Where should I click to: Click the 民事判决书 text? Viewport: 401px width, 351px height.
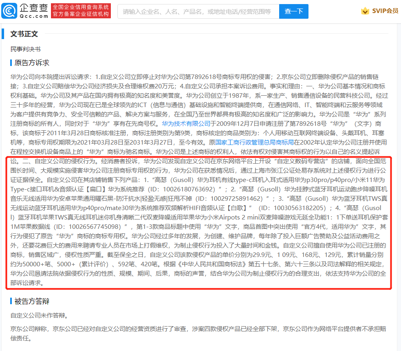point(25,49)
